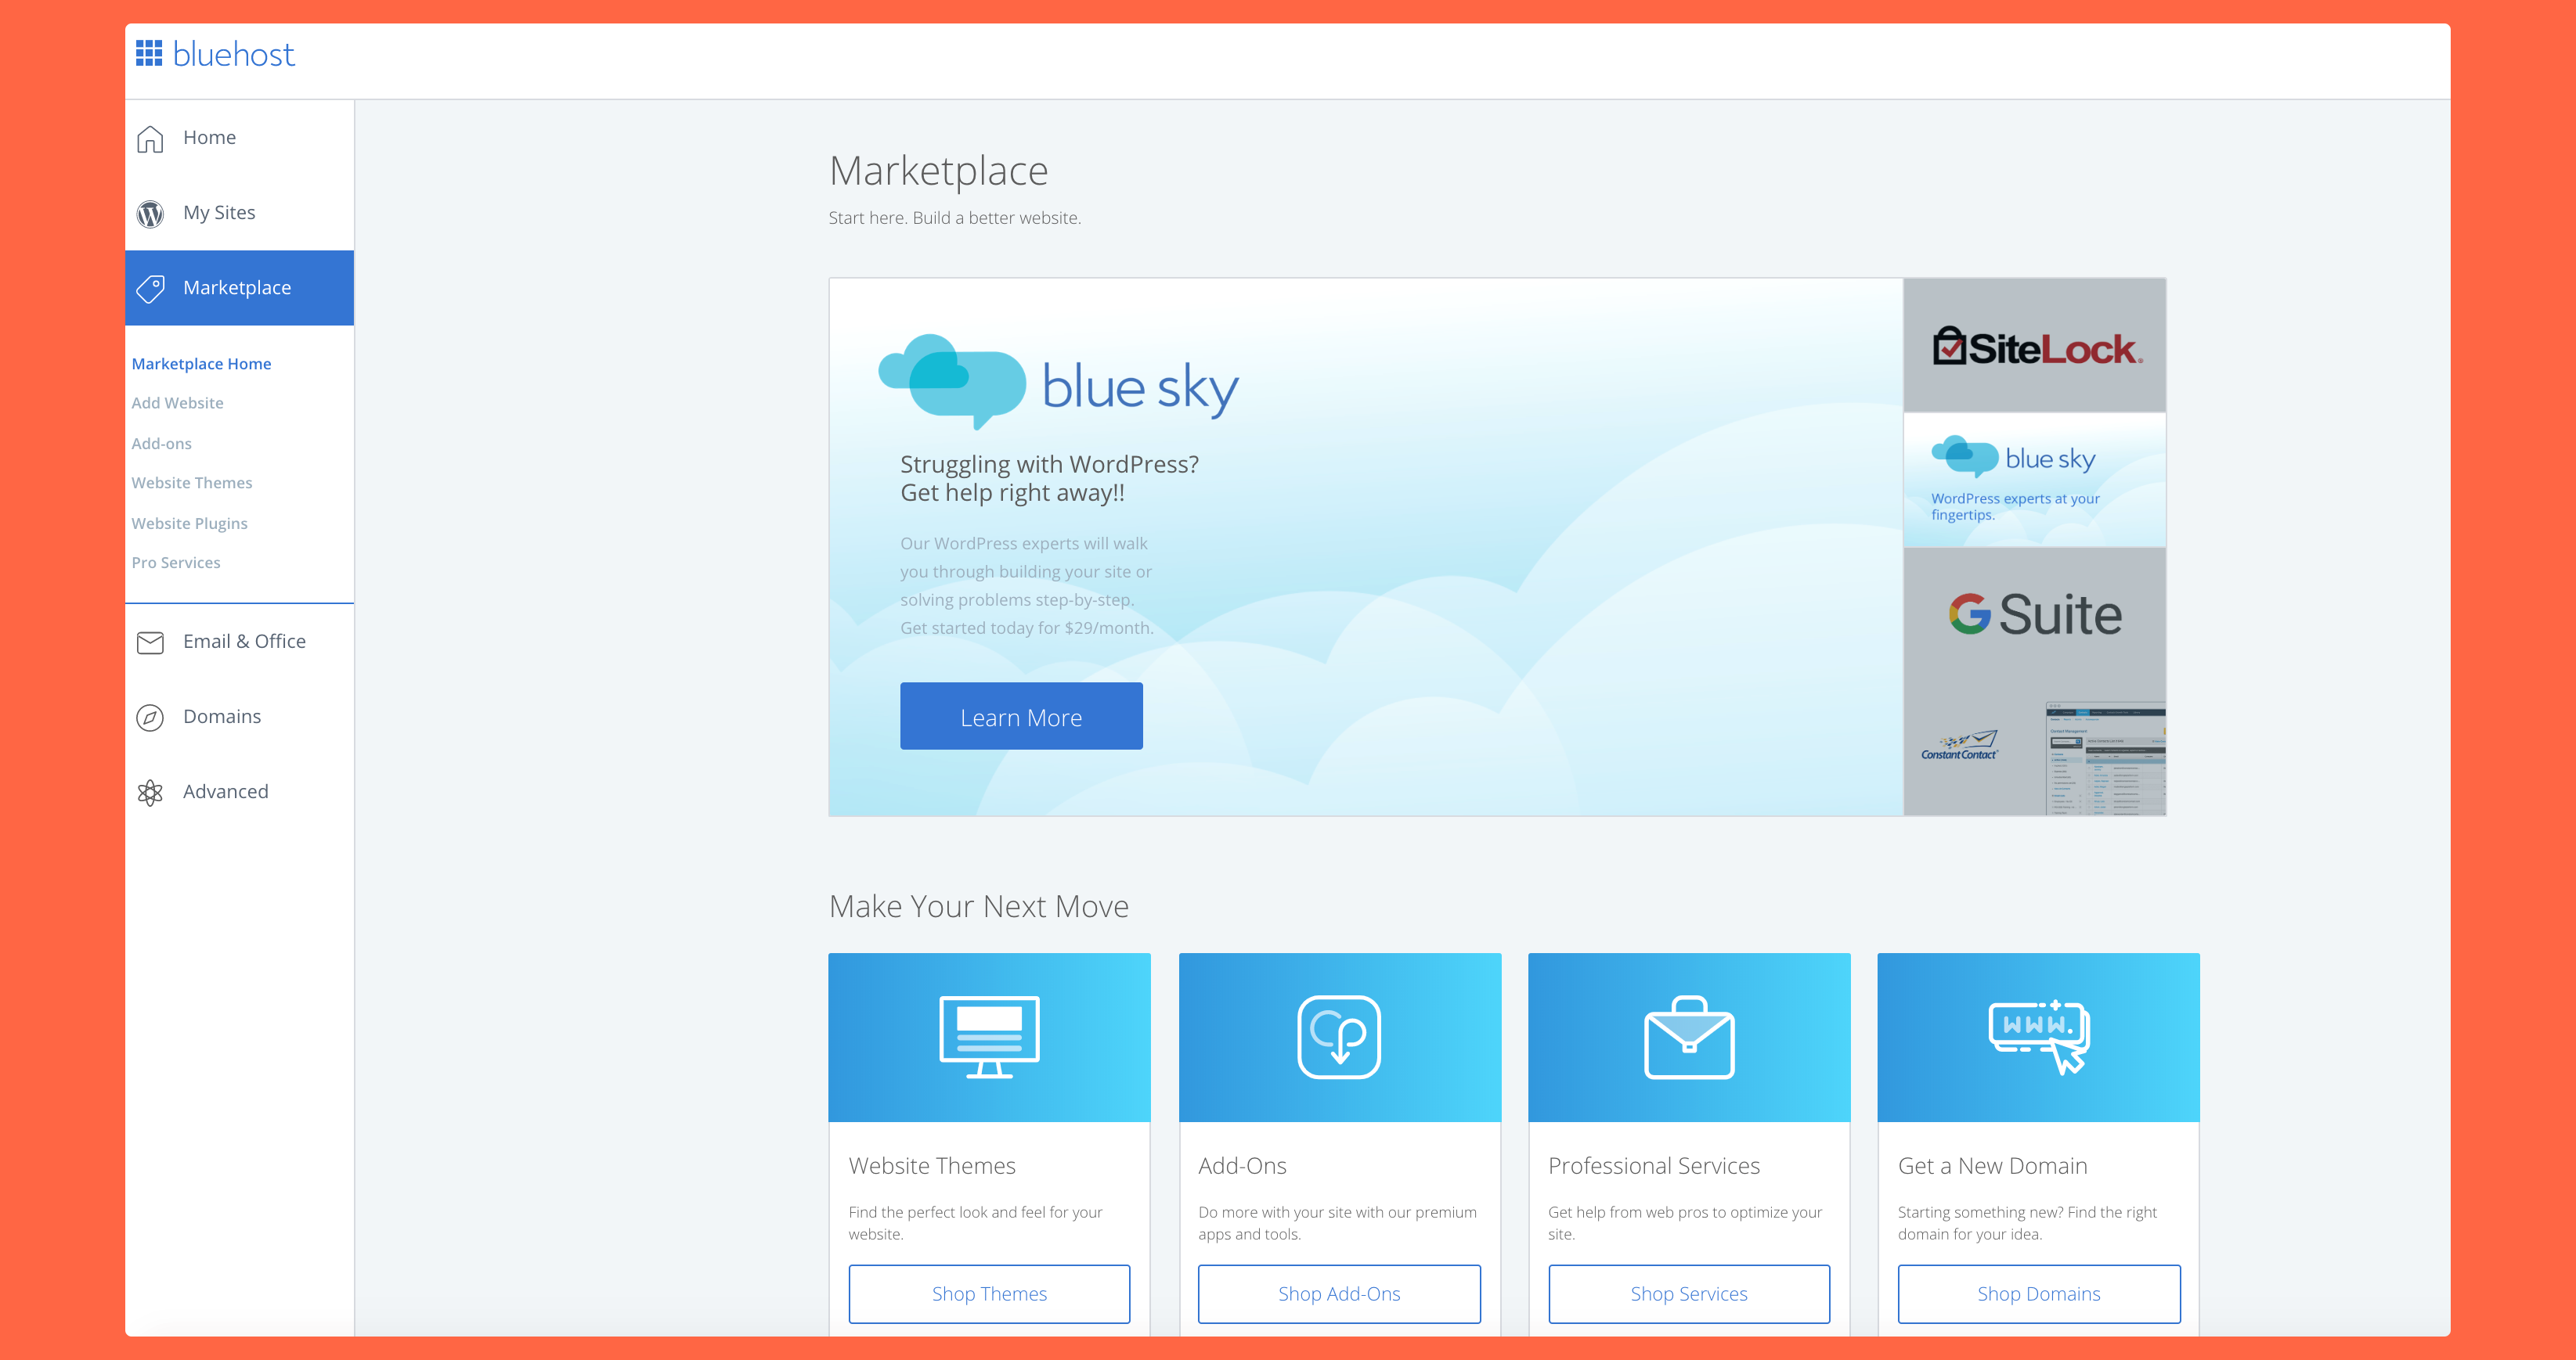Image resolution: width=2576 pixels, height=1360 pixels.
Task: Click the compass icon beside Domains
Action: (150, 718)
